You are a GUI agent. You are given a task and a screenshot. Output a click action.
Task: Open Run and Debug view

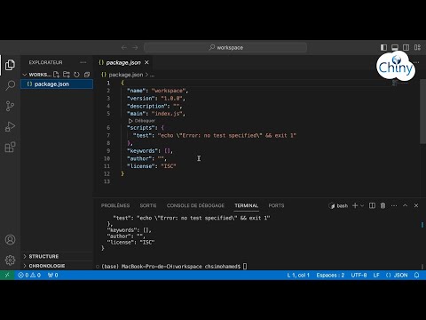tap(10, 126)
